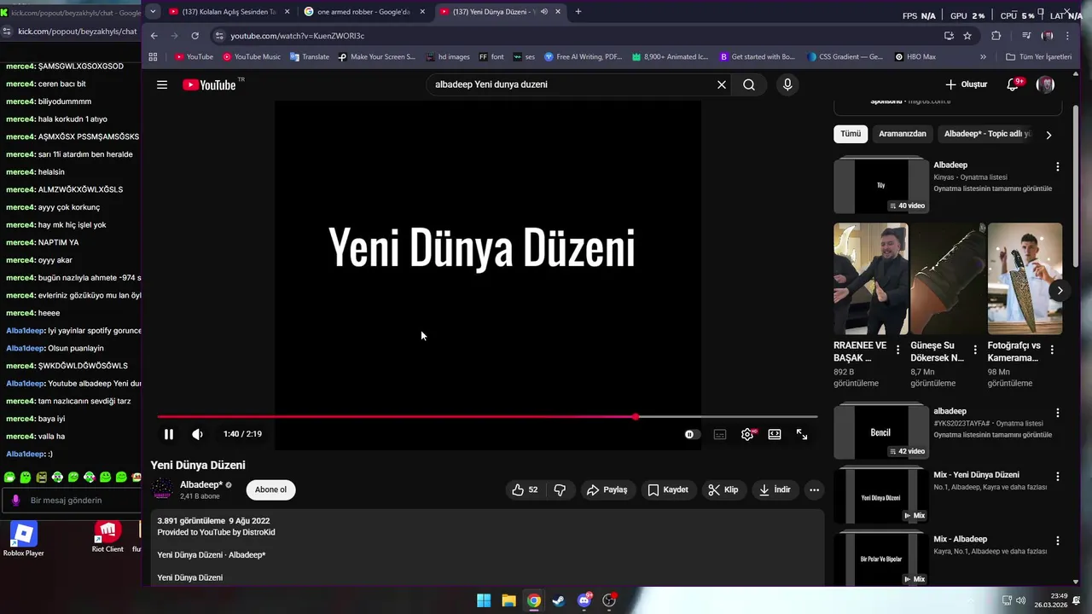Show the next Shorts with the shelf arrow
The height and width of the screenshot is (614, 1092).
click(x=1060, y=291)
